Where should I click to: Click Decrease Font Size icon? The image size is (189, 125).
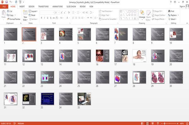[65, 13]
